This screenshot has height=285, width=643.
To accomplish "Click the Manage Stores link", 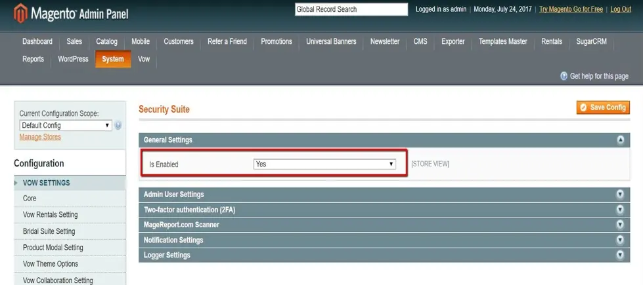I will point(40,137).
